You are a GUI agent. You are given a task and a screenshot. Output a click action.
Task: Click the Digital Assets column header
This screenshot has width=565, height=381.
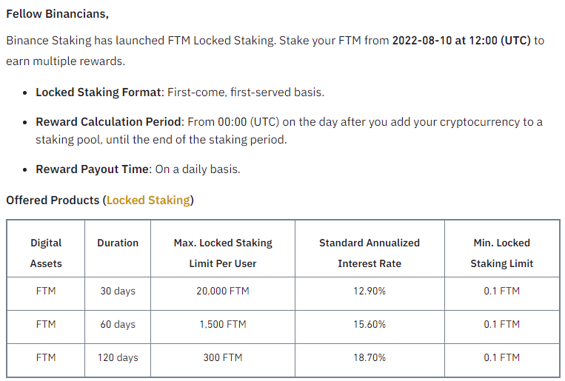(46, 252)
